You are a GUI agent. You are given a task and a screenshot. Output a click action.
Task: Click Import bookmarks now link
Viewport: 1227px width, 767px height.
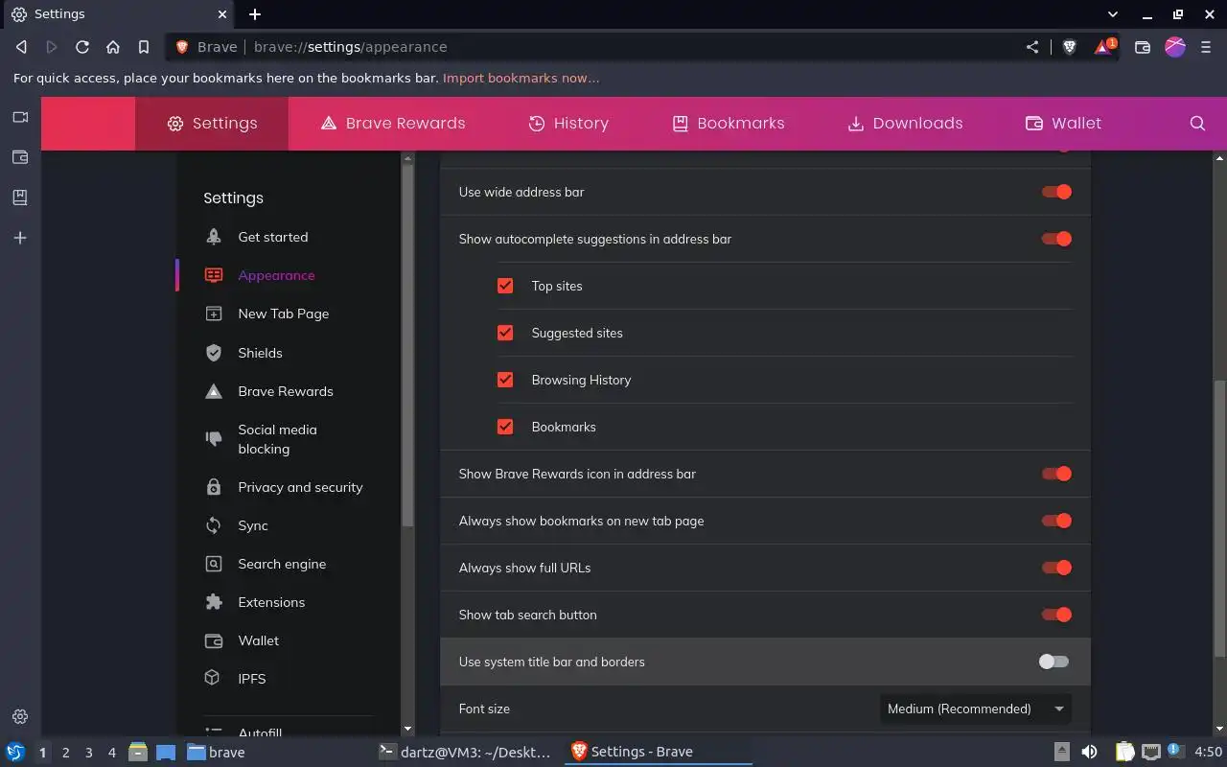521,79
